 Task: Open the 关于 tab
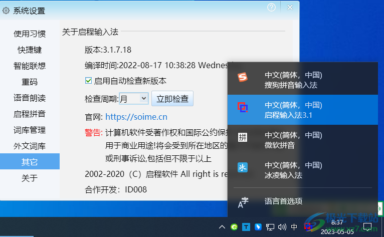(x=30, y=178)
